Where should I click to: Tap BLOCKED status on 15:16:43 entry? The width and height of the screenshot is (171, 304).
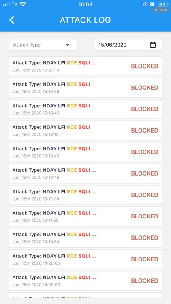(145, 109)
